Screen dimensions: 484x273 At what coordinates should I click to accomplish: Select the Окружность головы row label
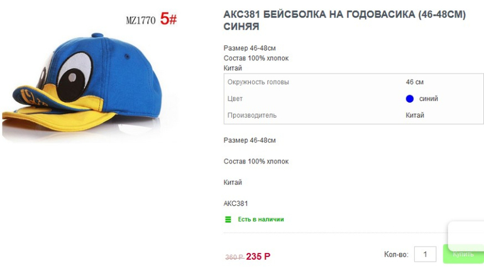258,82
